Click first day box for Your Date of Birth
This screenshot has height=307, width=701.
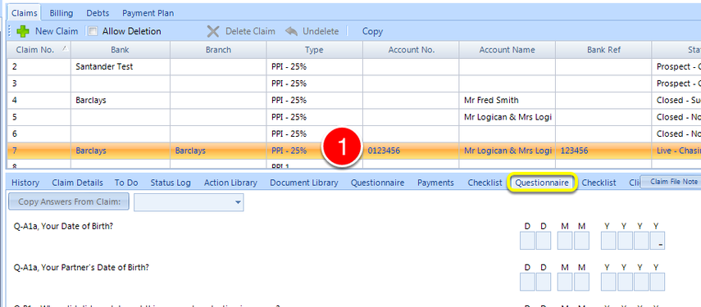click(527, 241)
